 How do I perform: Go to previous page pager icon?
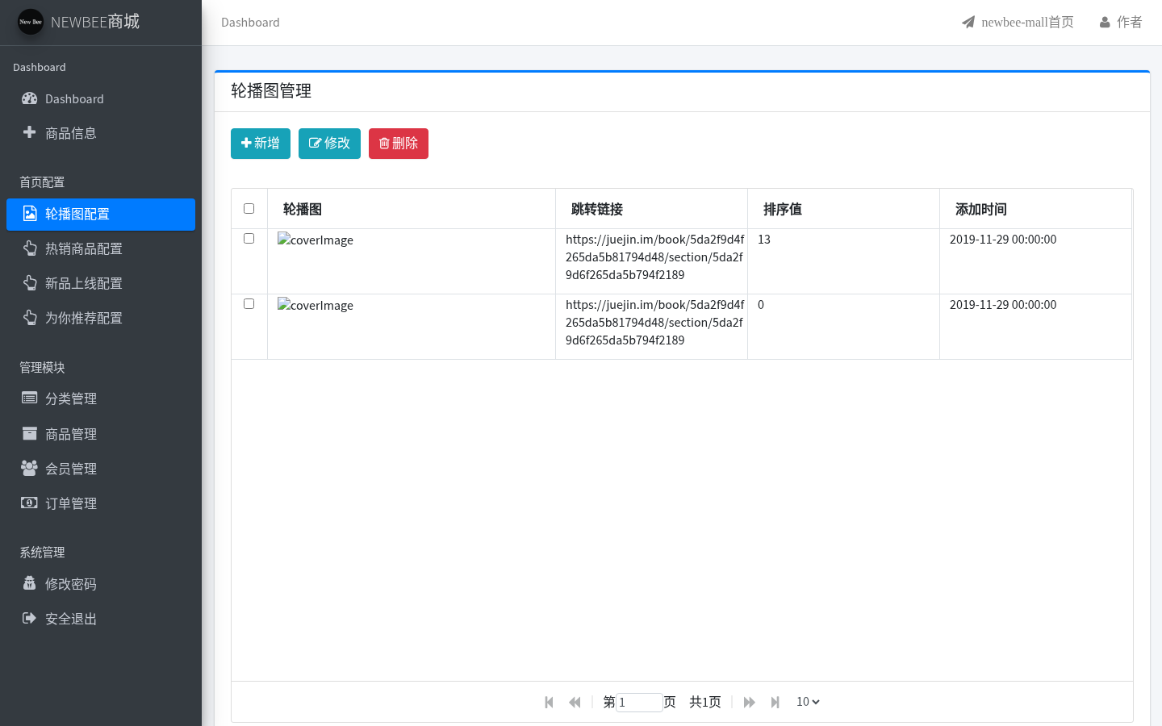(575, 702)
